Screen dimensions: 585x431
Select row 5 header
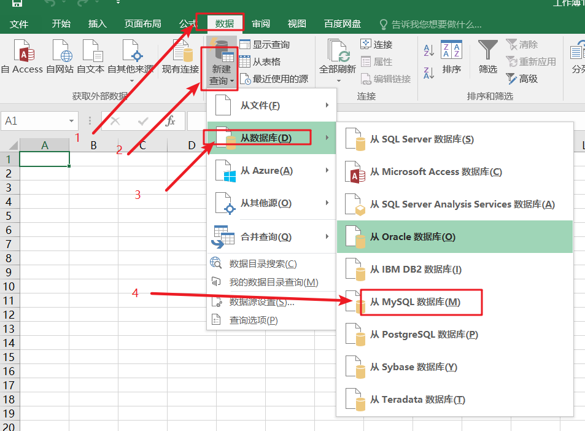[x=9, y=215]
